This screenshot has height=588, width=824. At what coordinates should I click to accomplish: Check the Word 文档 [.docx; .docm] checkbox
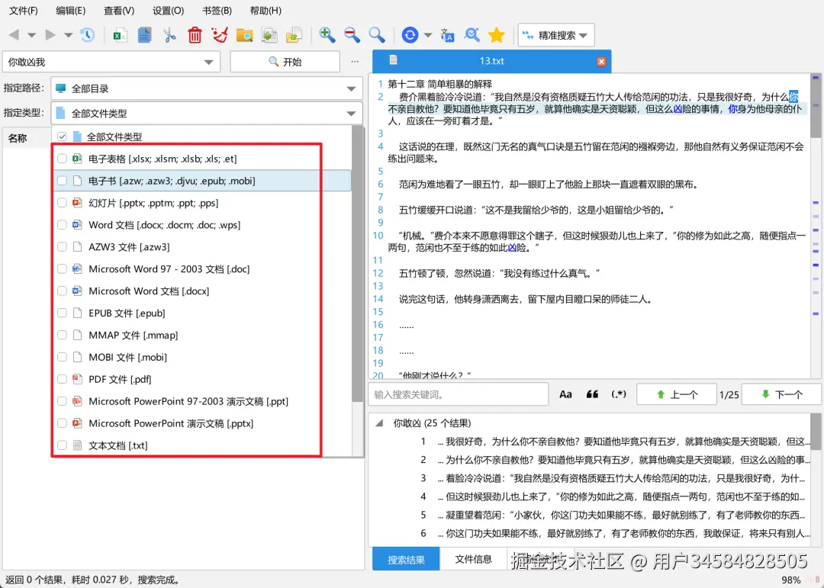[62, 225]
